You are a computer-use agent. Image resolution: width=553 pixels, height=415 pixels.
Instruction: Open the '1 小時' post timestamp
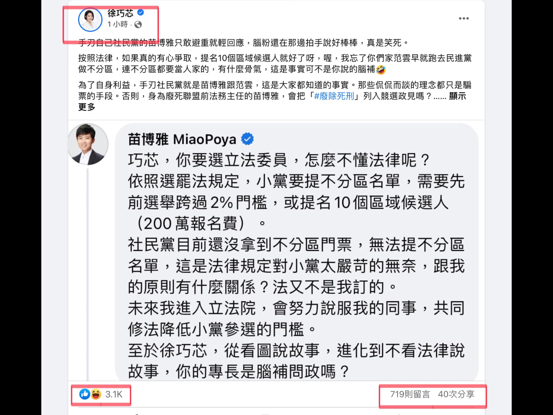(x=117, y=24)
